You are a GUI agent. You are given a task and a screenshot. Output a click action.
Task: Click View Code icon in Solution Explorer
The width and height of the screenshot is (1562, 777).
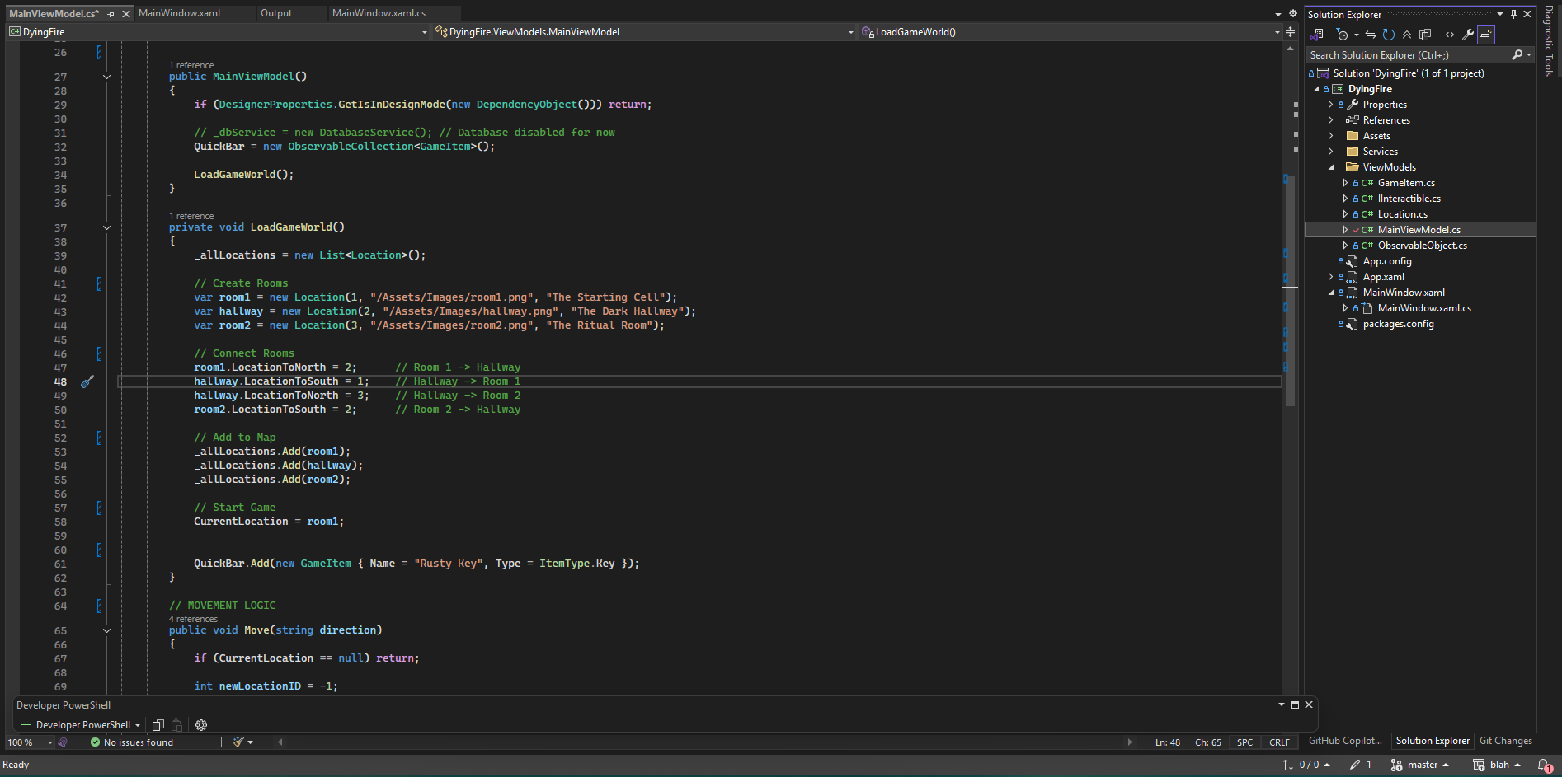click(x=1449, y=35)
